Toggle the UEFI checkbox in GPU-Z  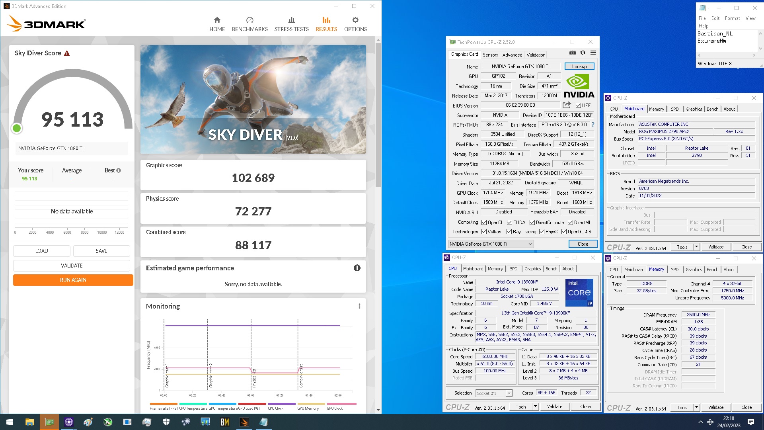coord(578,106)
